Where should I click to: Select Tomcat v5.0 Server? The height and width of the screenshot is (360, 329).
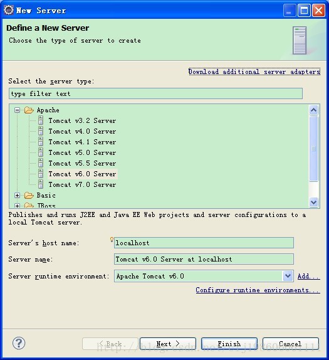(82, 152)
